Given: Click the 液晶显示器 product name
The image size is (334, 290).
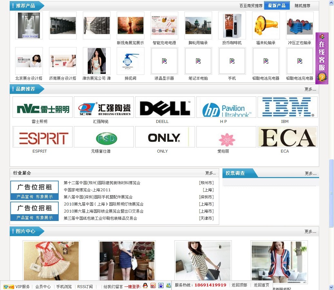Looking at the screenshot, I should click(164, 78).
